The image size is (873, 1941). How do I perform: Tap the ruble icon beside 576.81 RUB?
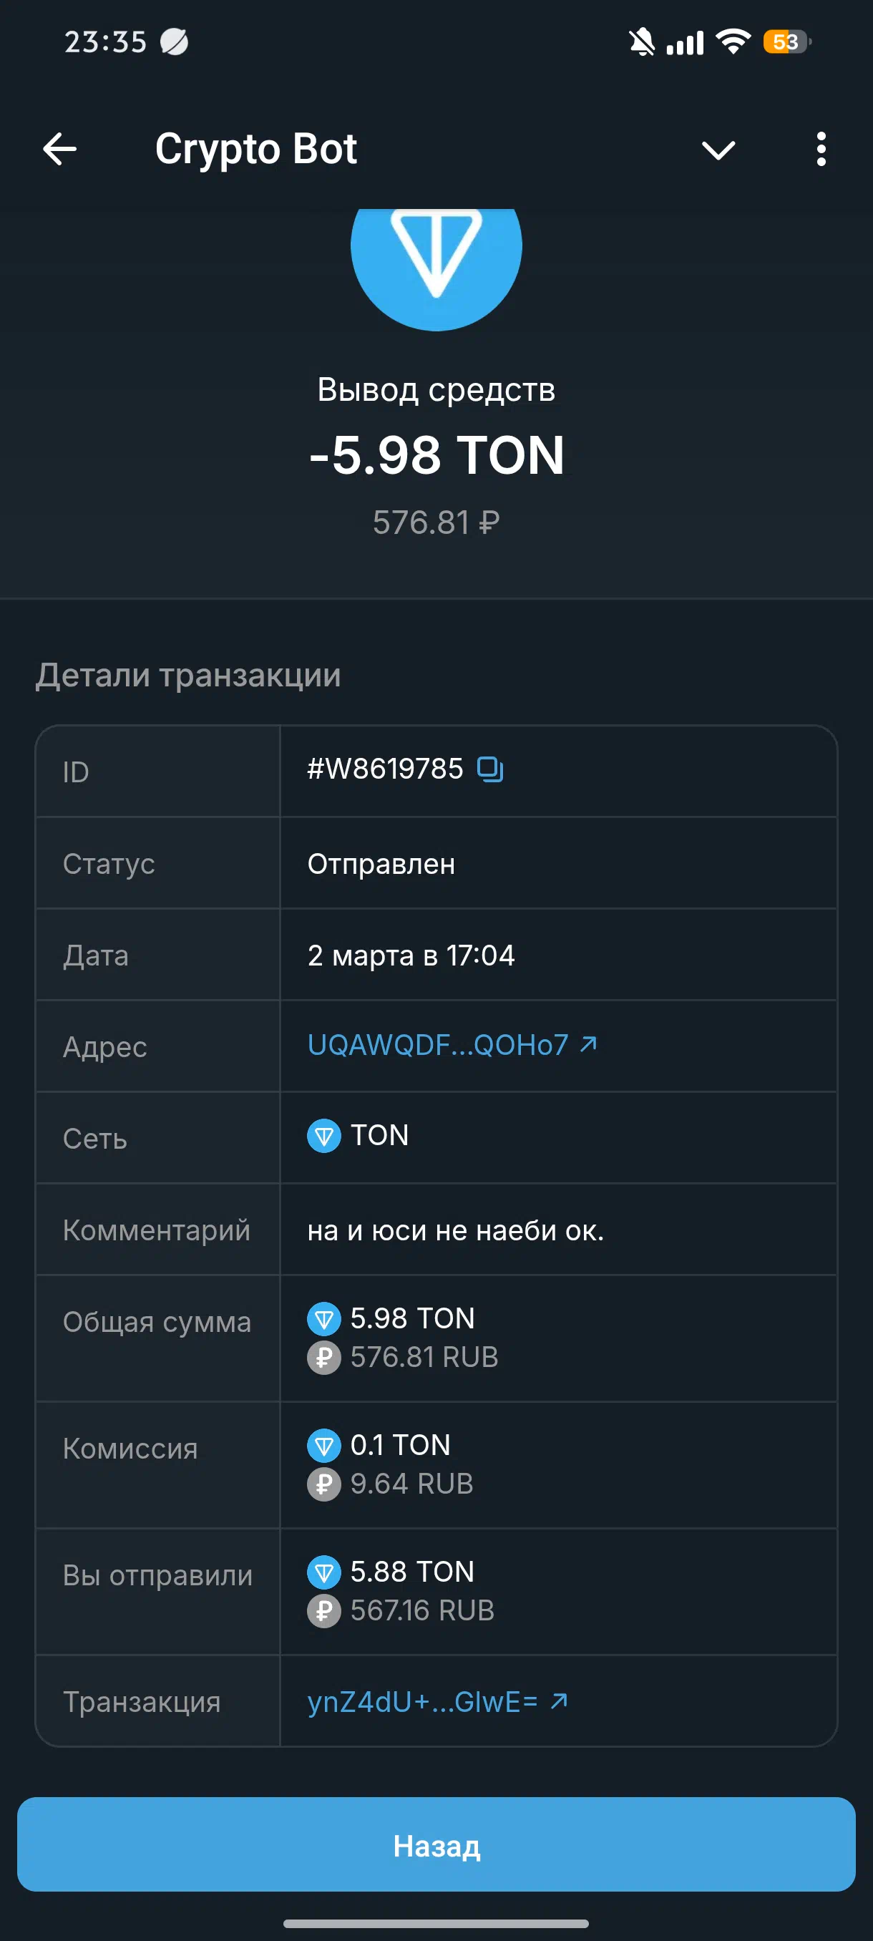(324, 1358)
